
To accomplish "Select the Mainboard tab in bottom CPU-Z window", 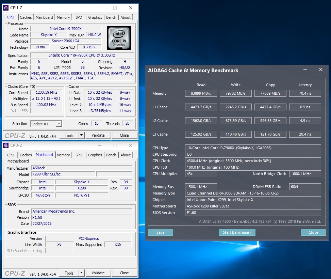I will tap(44, 155).
